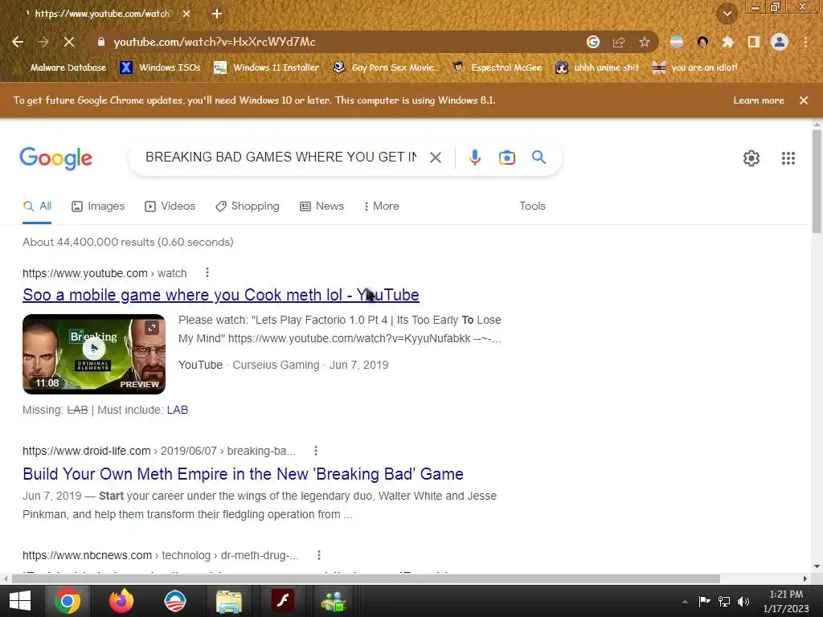Open options for droid-life.com result

315,451
